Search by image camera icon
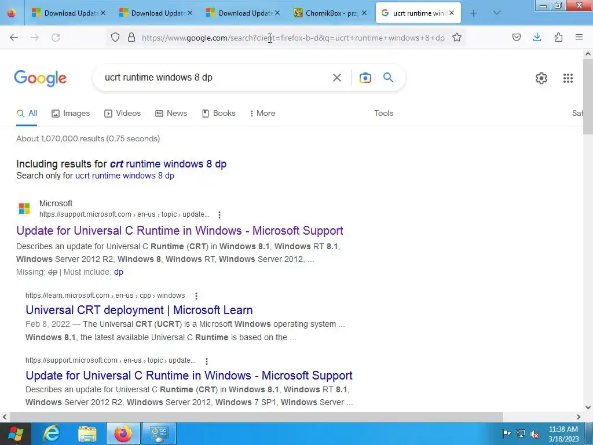 pyautogui.click(x=365, y=78)
